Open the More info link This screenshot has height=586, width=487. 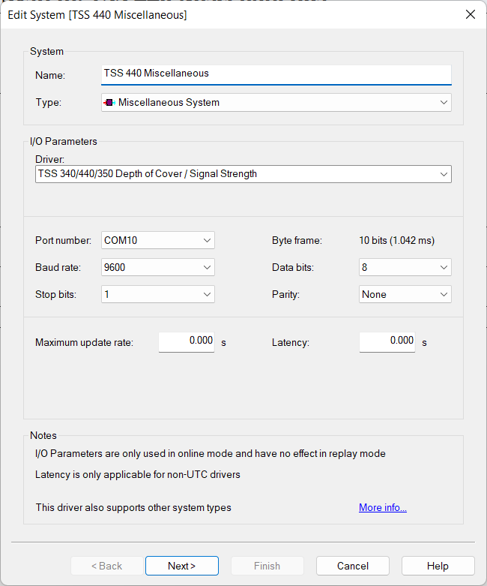coord(382,508)
